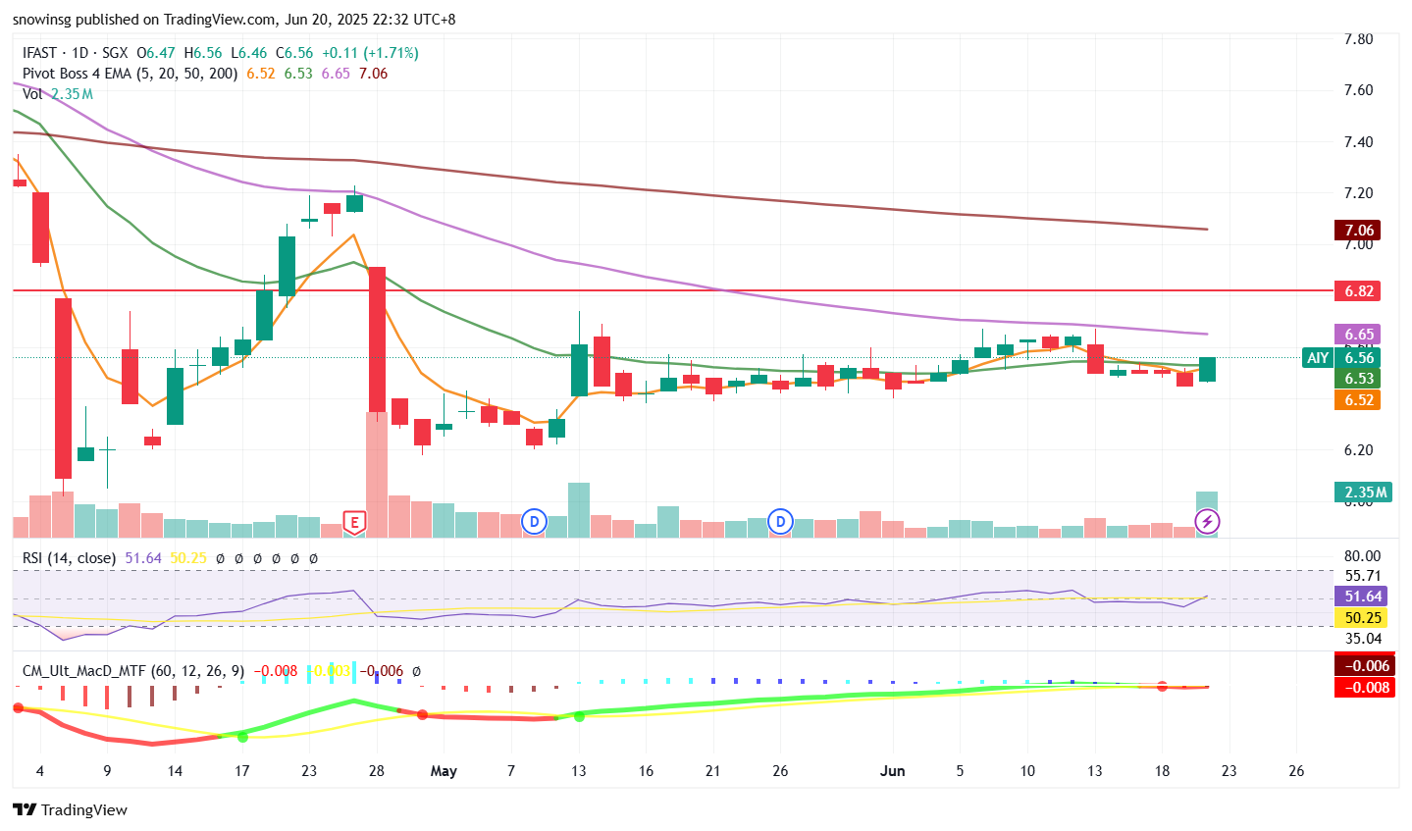1412x831 pixels.
Task: Click the 80.00 label on the RSI axis
Action: pyautogui.click(x=1363, y=556)
